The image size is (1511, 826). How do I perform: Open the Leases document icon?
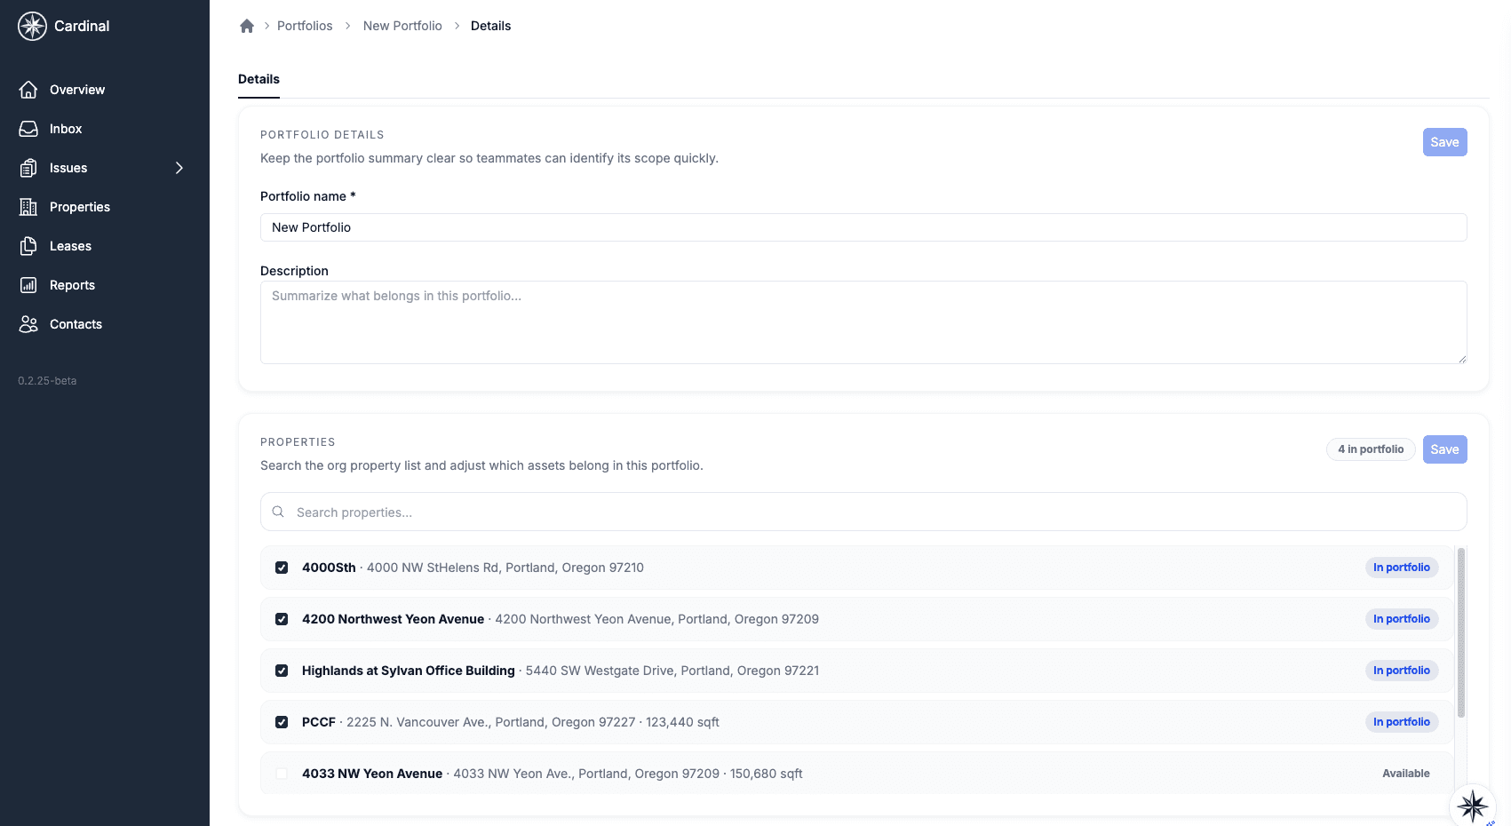point(28,246)
